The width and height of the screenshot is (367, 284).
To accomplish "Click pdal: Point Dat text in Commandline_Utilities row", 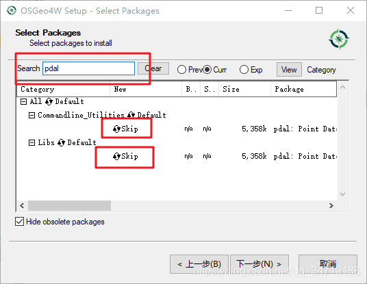I will point(305,129).
